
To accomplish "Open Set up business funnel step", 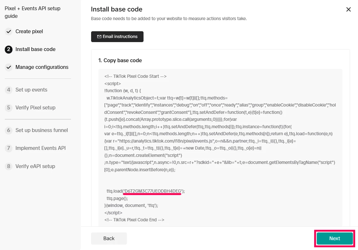I will coord(42,130).
